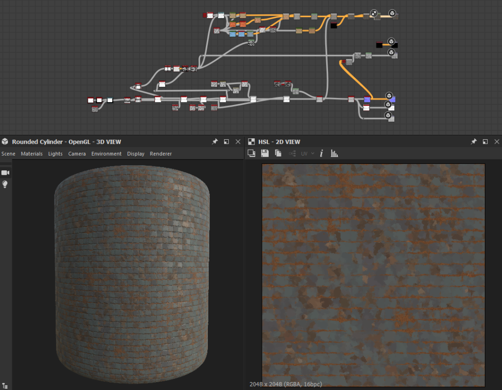
Task: Click the rust texture in 2D view
Action: coord(373,275)
